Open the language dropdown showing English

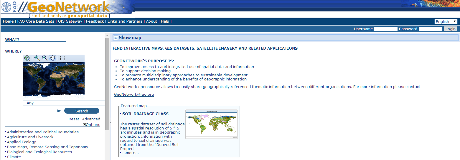click(446, 21)
